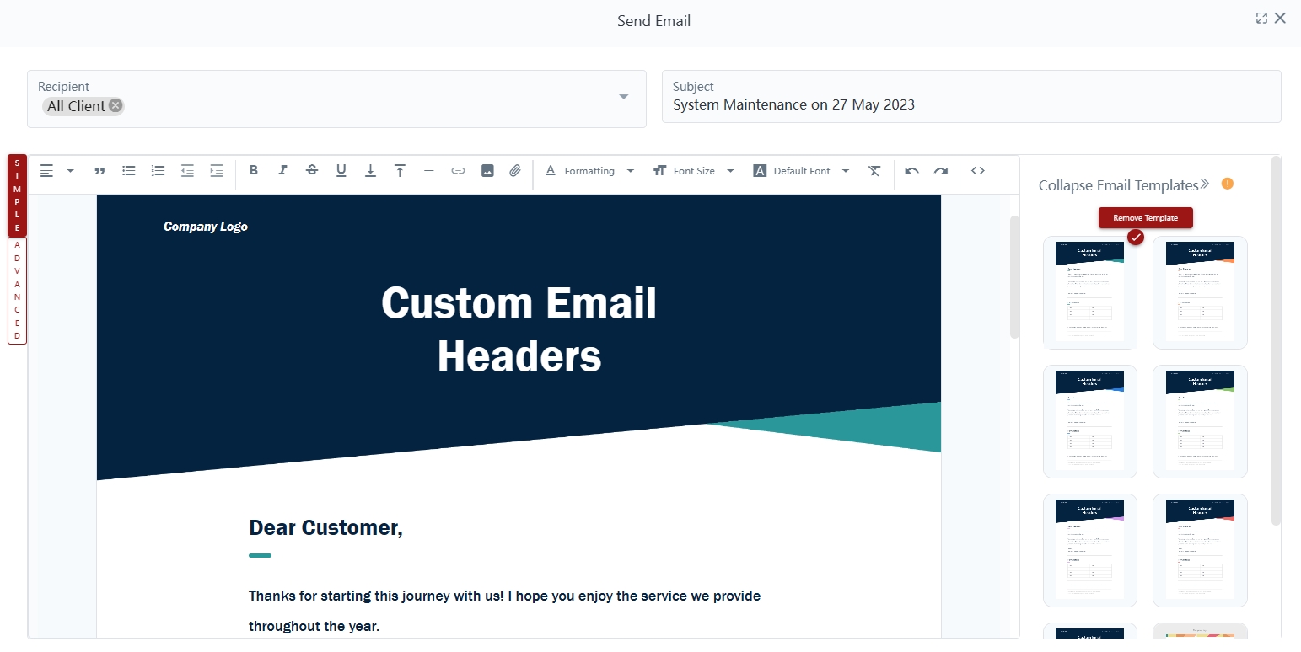Collapse the Email Templates panel
This screenshot has height=652, width=1301.
[1124, 185]
